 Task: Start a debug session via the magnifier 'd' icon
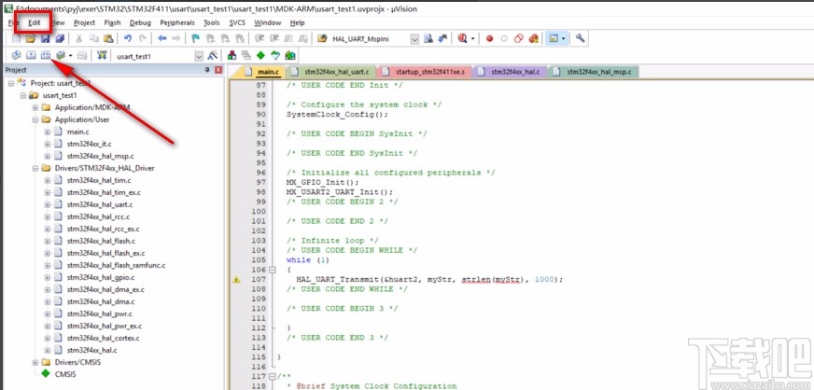click(462, 38)
